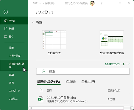Click the horizontal scrollbar right arrow
This screenshot has width=134, height=110.
click(132, 108)
